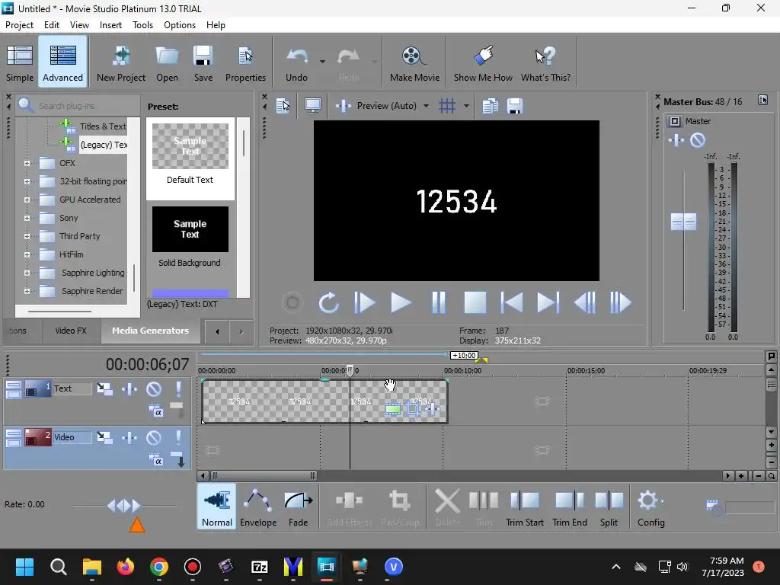Screen dimensions: 780x585
Task: Open the Tools menu
Action: click(142, 25)
